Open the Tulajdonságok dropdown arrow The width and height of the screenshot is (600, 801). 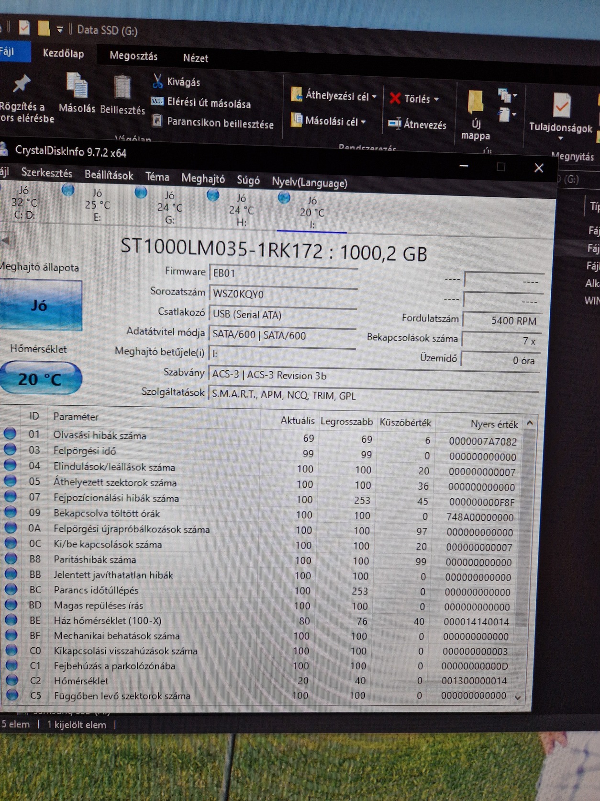560,138
